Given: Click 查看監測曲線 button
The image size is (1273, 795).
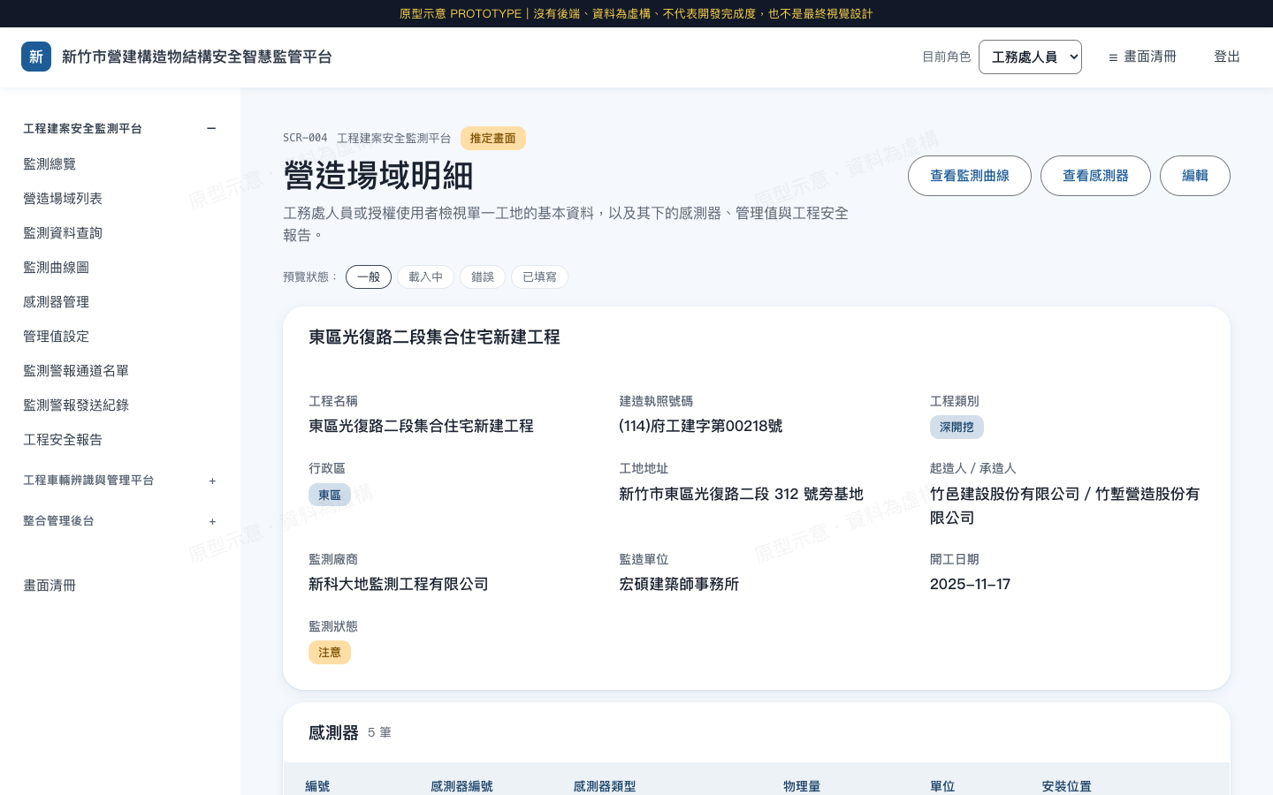Looking at the screenshot, I should (970, 176).
